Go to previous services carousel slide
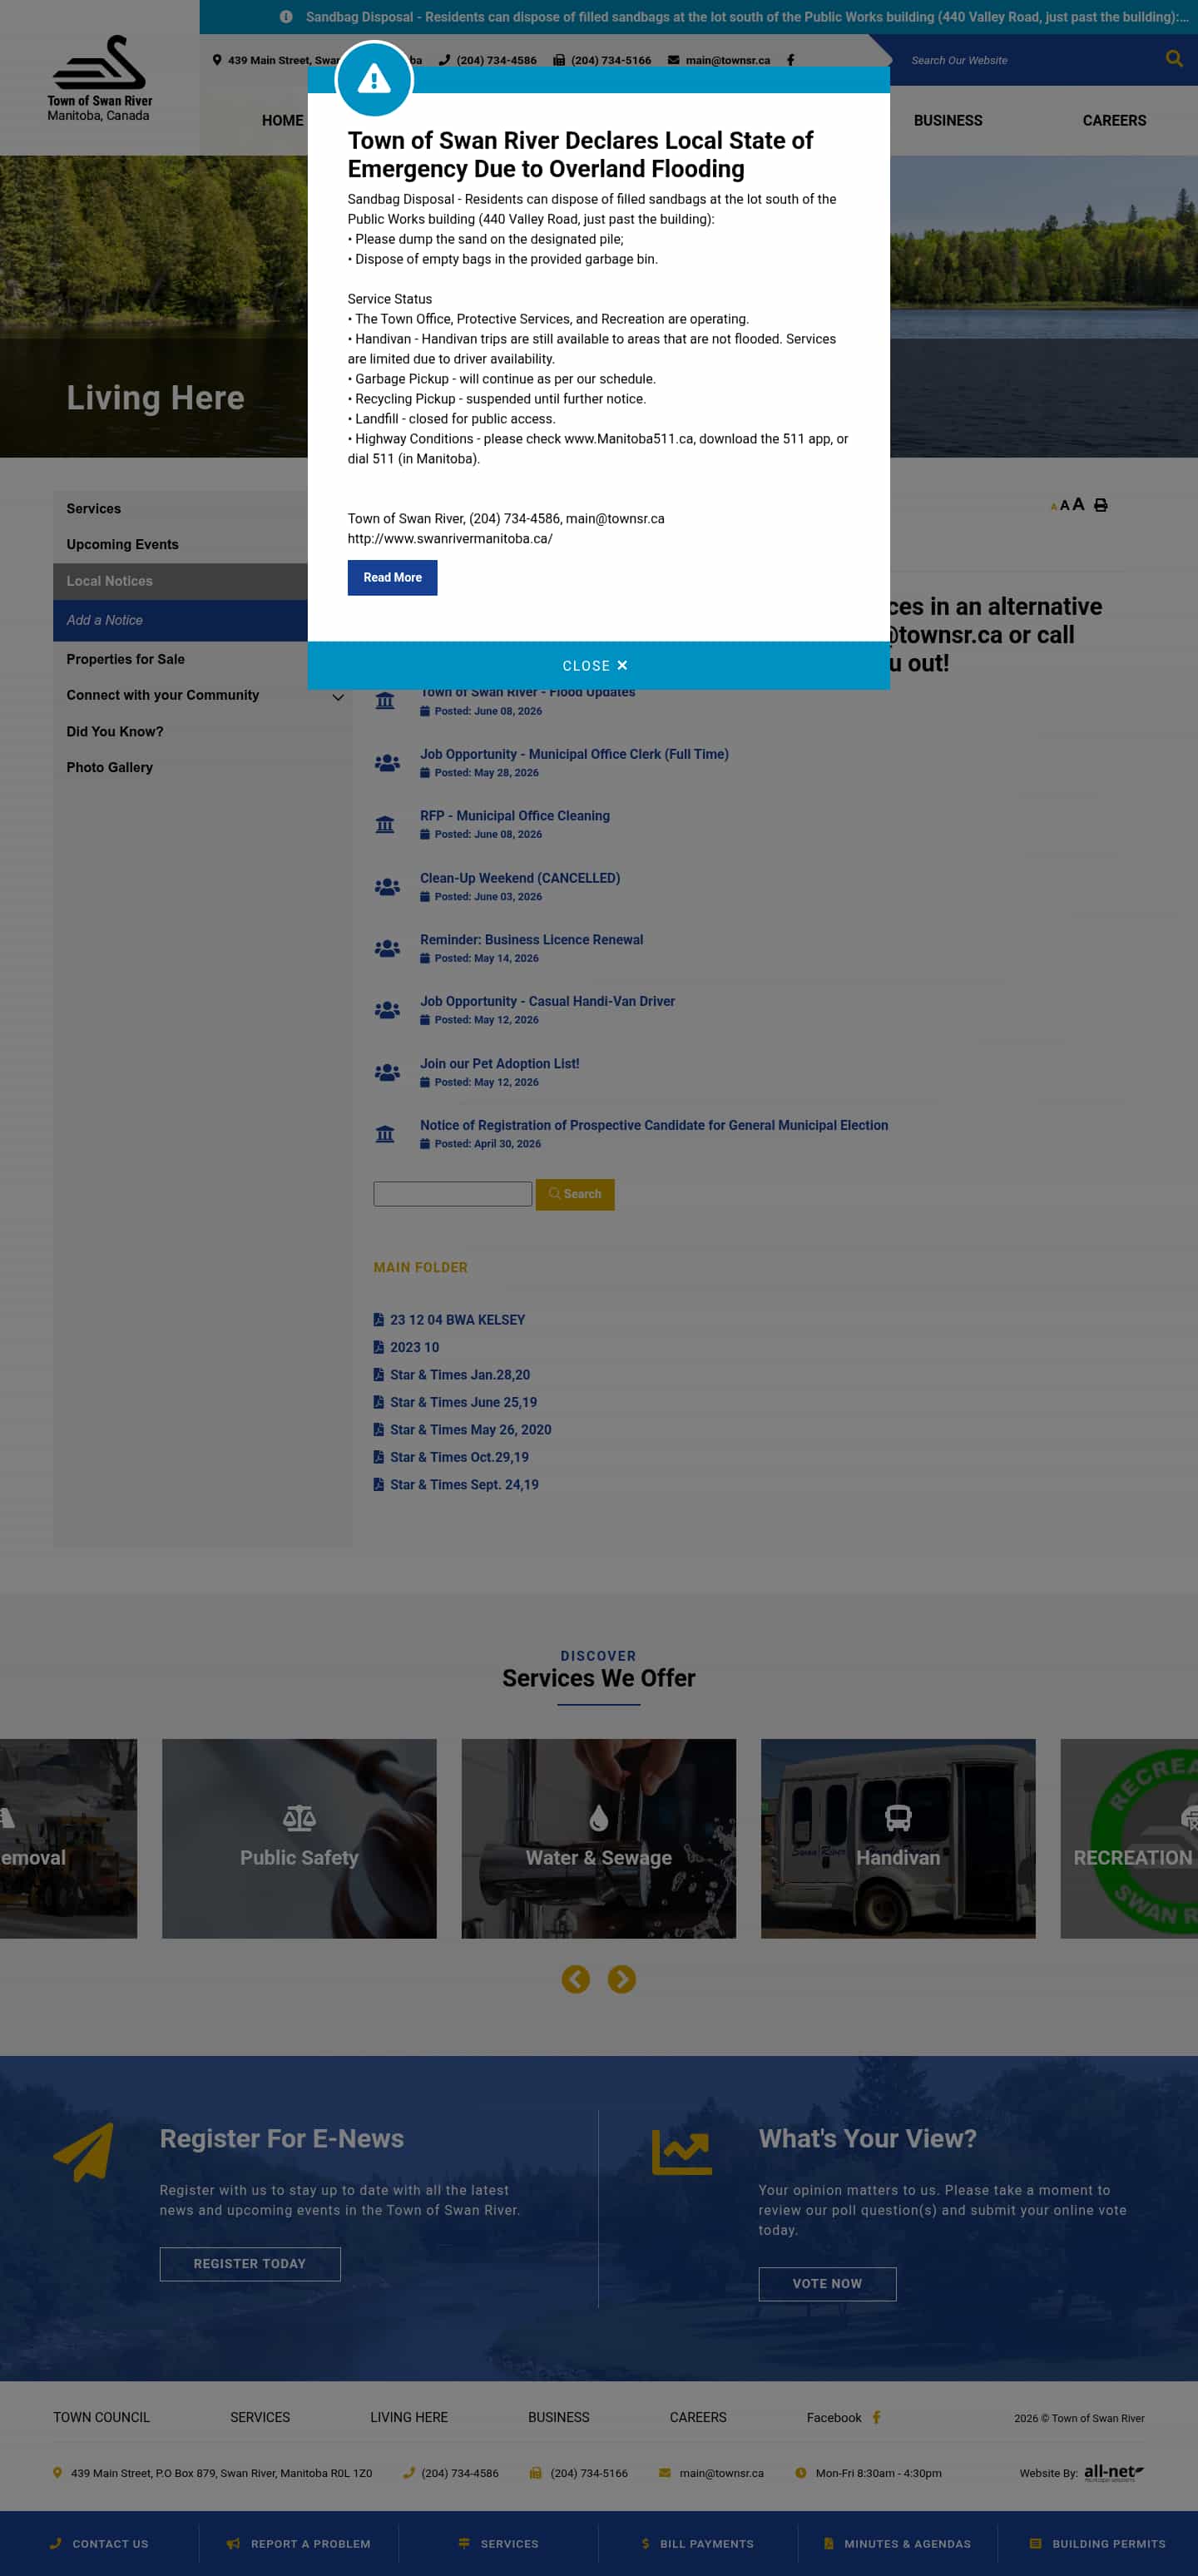Viewport: 1198px width, 2576px height. coord(575,1979)
